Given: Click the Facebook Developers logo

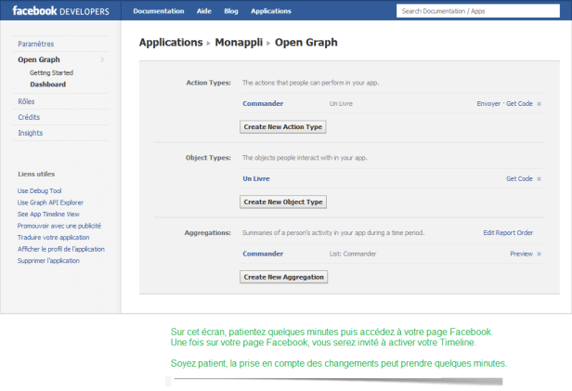Looking at the screenshot, I should (60, 11).
